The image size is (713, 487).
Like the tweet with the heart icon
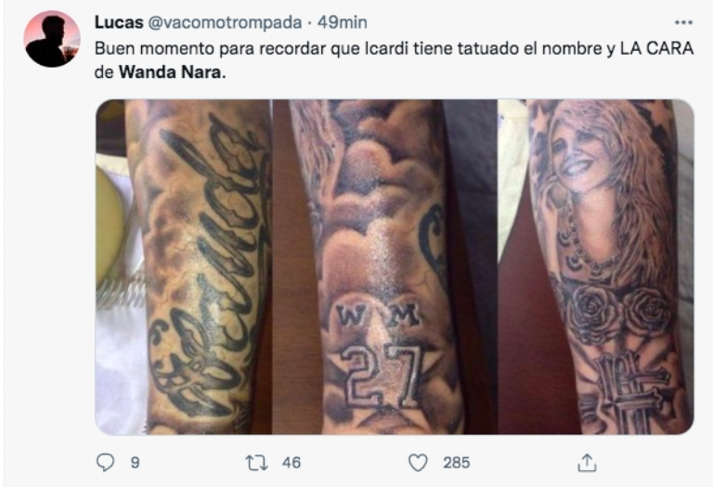[418, 463]
